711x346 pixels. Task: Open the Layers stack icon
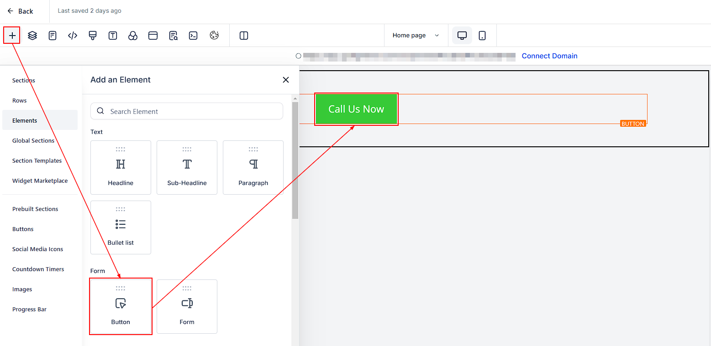pos(32,36)
